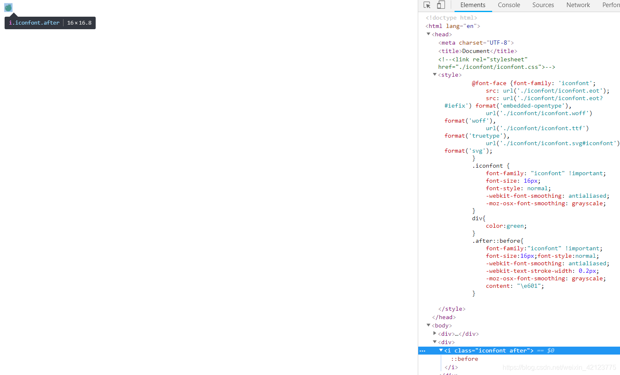Select the ::before pseudo-element row
The width and height of the screenshot is (620, 375).
pos(464,359)
